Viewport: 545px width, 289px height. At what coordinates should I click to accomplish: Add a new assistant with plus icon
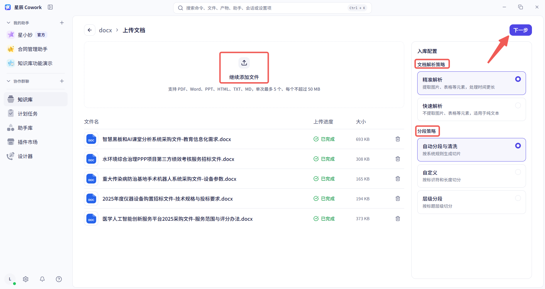tap(62, 23)
